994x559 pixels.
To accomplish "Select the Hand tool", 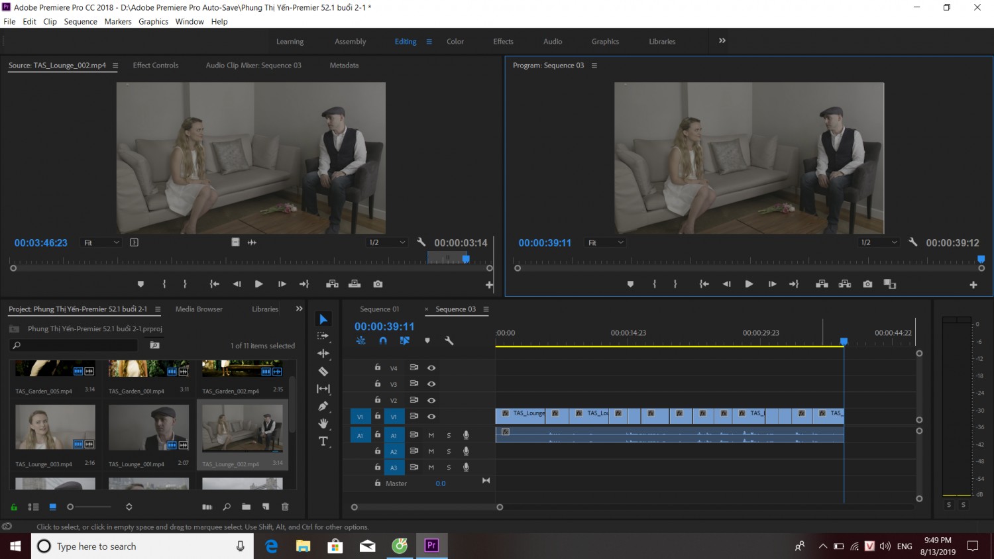I will (323, 423).
